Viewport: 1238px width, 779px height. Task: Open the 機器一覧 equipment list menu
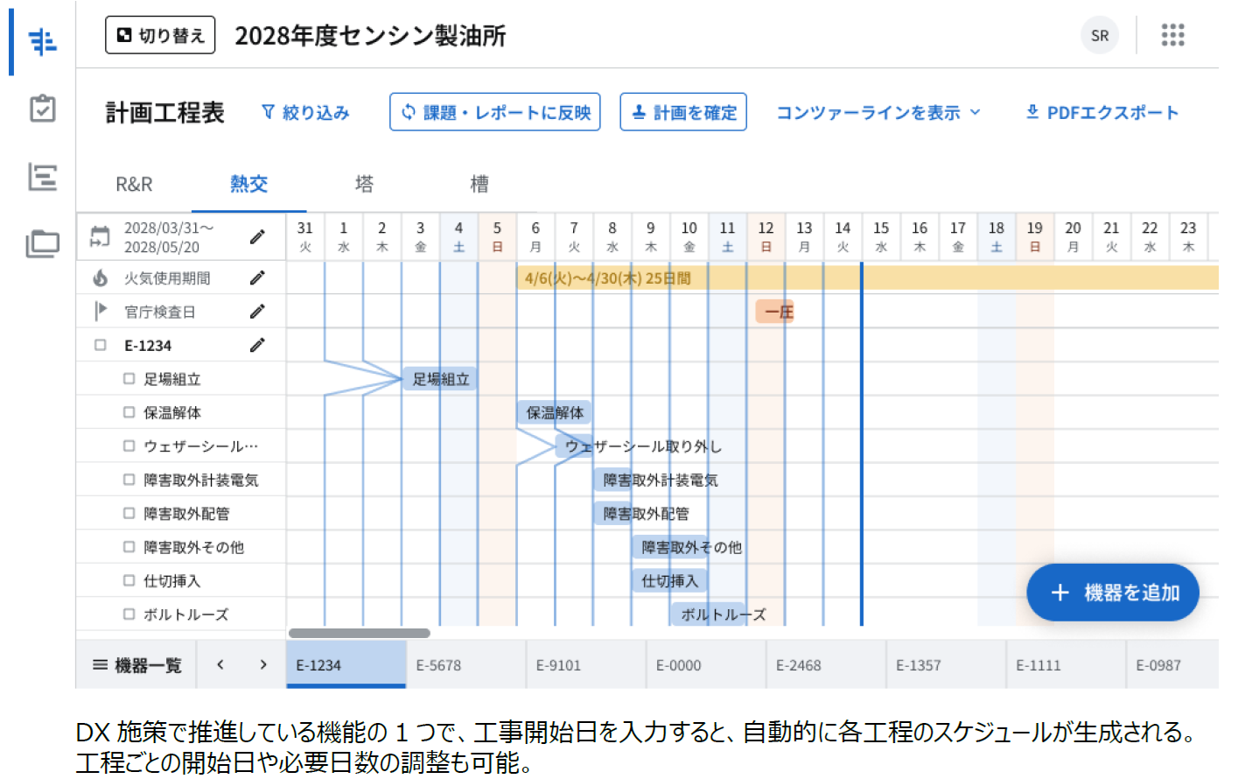click(139, 664)
